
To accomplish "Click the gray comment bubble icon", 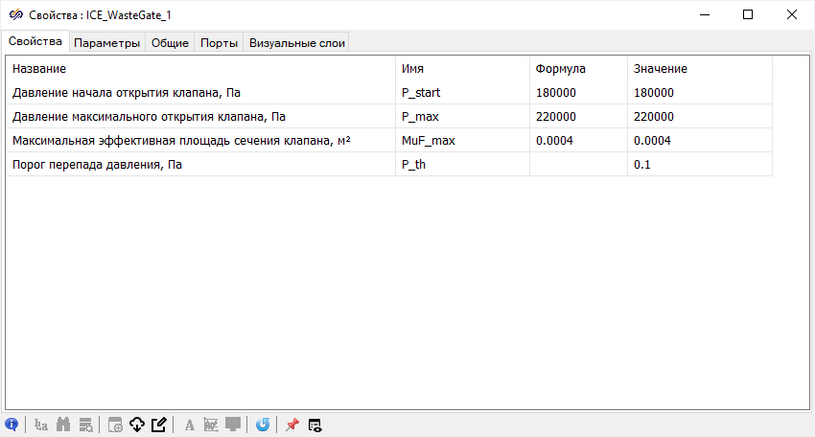I will pos(233,425).
